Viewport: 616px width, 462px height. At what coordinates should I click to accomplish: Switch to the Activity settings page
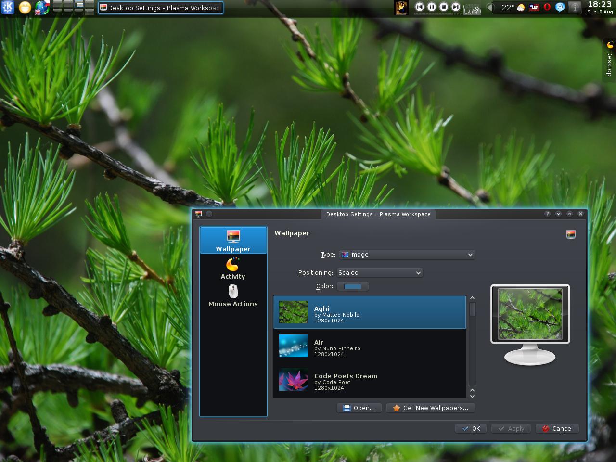233,269
